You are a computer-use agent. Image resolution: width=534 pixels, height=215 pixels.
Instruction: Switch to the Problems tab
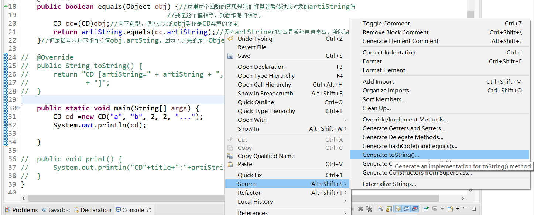(x=21, y=210)
